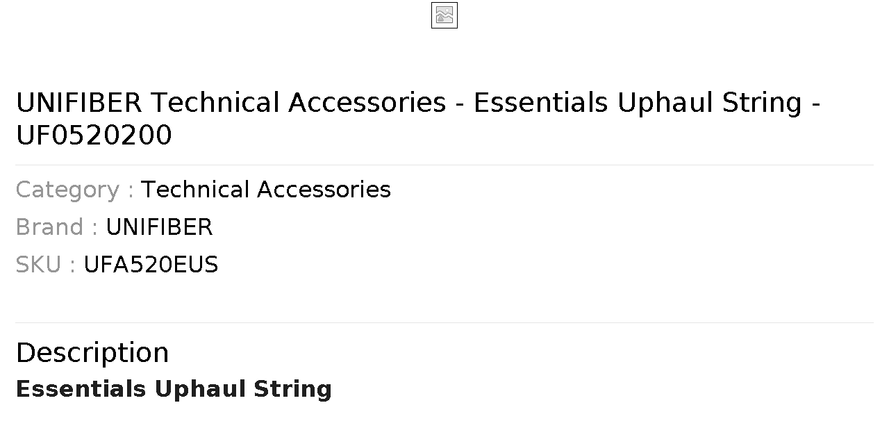The image size is (889, 428).
Task: Click the product title heading
Action: pyautogui.click(x=418, y=119)
